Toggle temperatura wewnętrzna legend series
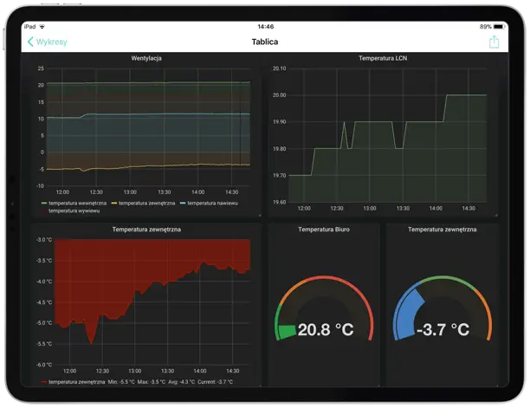 [x=78, y=203]
